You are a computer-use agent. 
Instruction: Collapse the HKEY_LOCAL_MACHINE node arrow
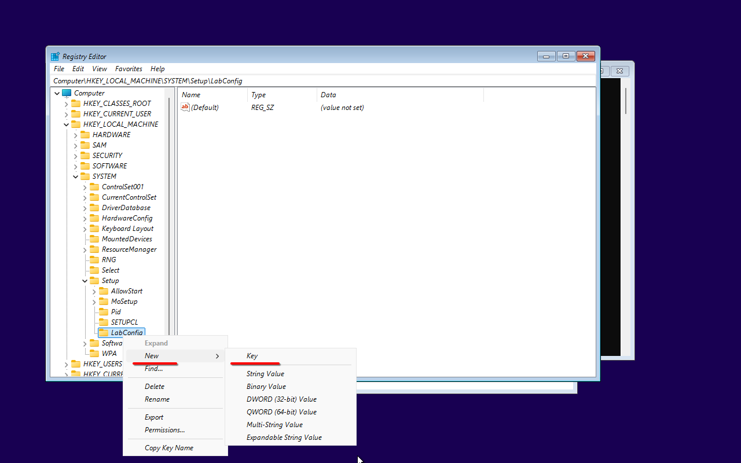(66, 124)
